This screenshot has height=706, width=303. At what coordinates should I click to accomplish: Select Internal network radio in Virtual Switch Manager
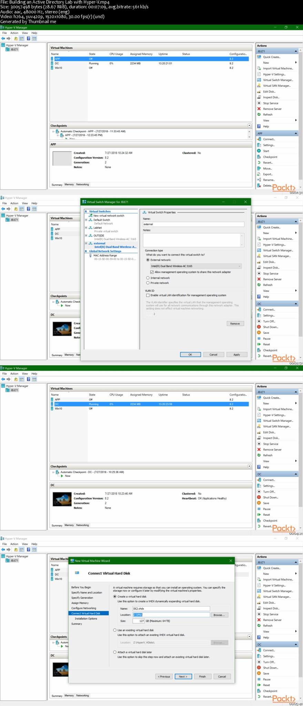coord(148,278)
